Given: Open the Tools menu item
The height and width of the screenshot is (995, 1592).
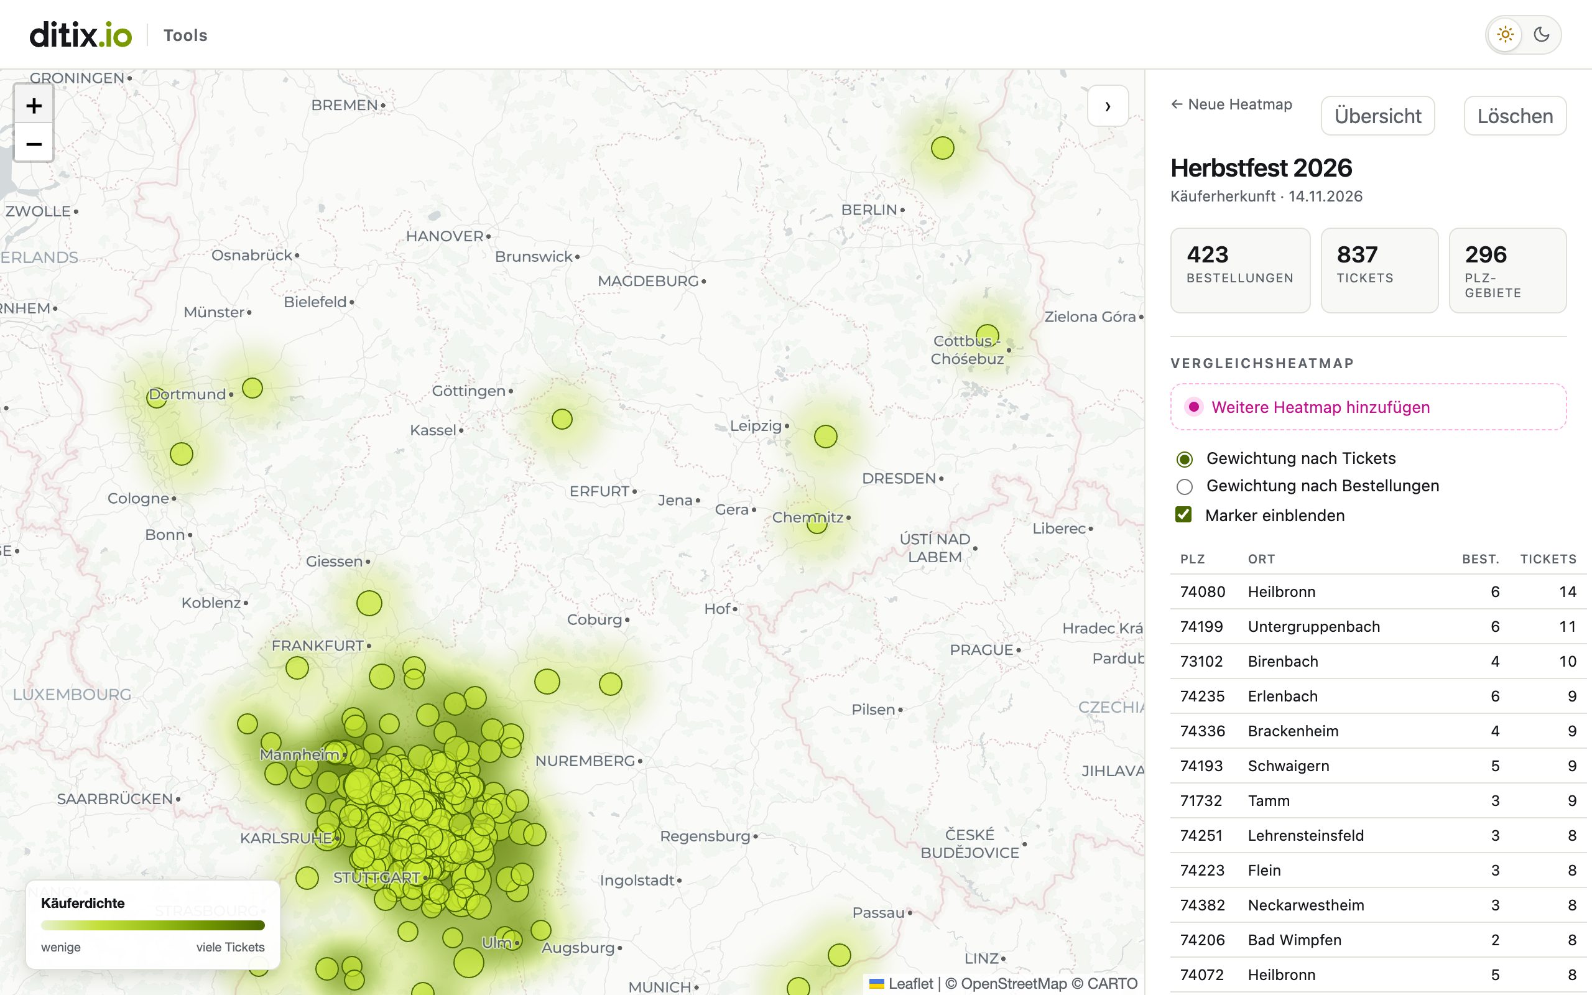Looking at the screenshot, I should point(185,35).
